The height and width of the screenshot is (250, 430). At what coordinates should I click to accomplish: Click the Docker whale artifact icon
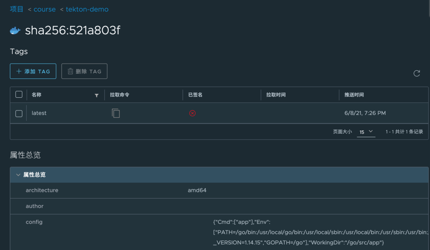(15, 30)
